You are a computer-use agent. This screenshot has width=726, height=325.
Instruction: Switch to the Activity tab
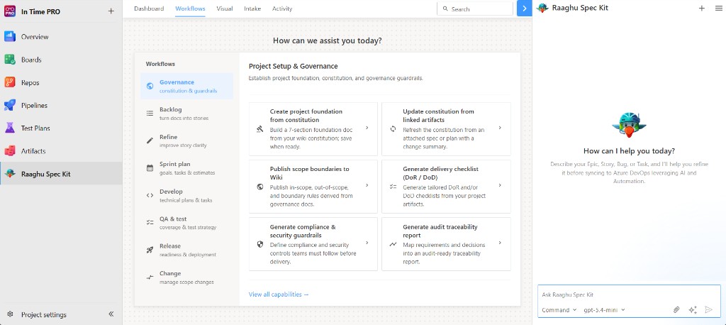point(282,9)
